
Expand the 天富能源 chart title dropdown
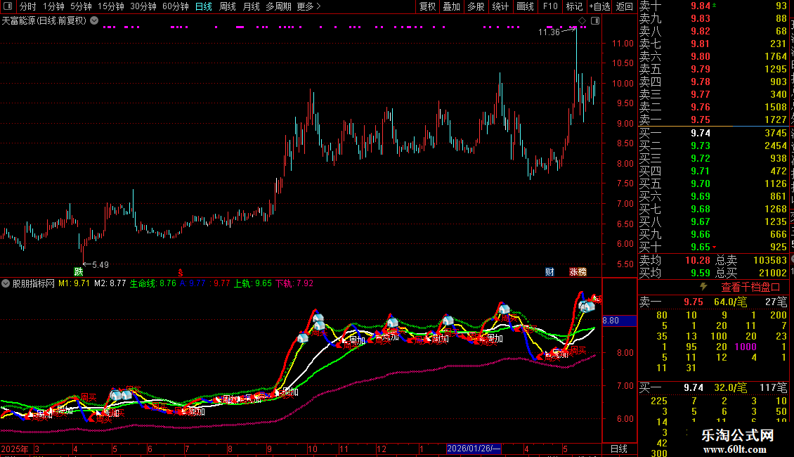tap(94, 21)
